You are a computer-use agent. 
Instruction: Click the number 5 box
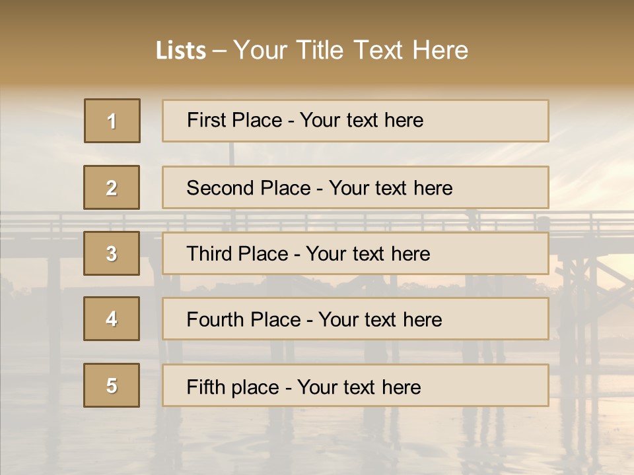112,385
